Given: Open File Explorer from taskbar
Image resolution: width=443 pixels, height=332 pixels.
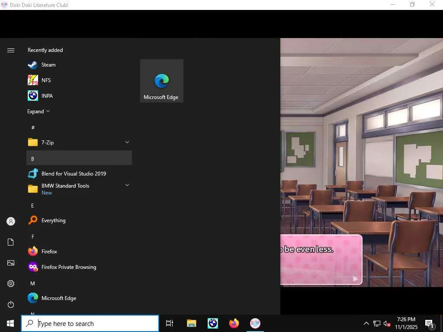Looking at the screenshot, I should tap(191, 323).
